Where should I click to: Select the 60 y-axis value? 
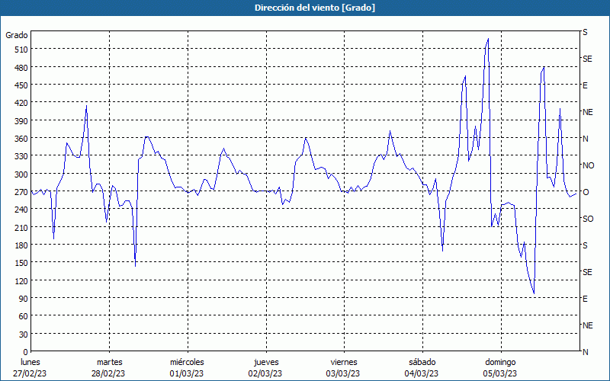(x=23, y=316)
